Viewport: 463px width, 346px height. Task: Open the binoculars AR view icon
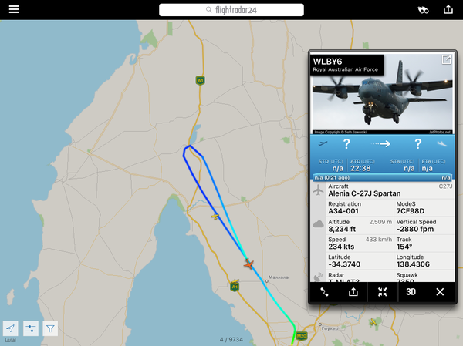(x=423, y=10)
